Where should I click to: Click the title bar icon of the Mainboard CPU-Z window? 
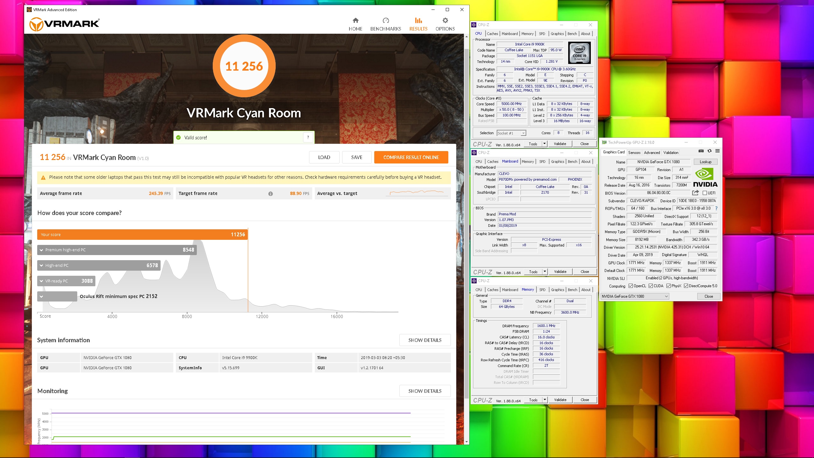(x=474, y=153)
